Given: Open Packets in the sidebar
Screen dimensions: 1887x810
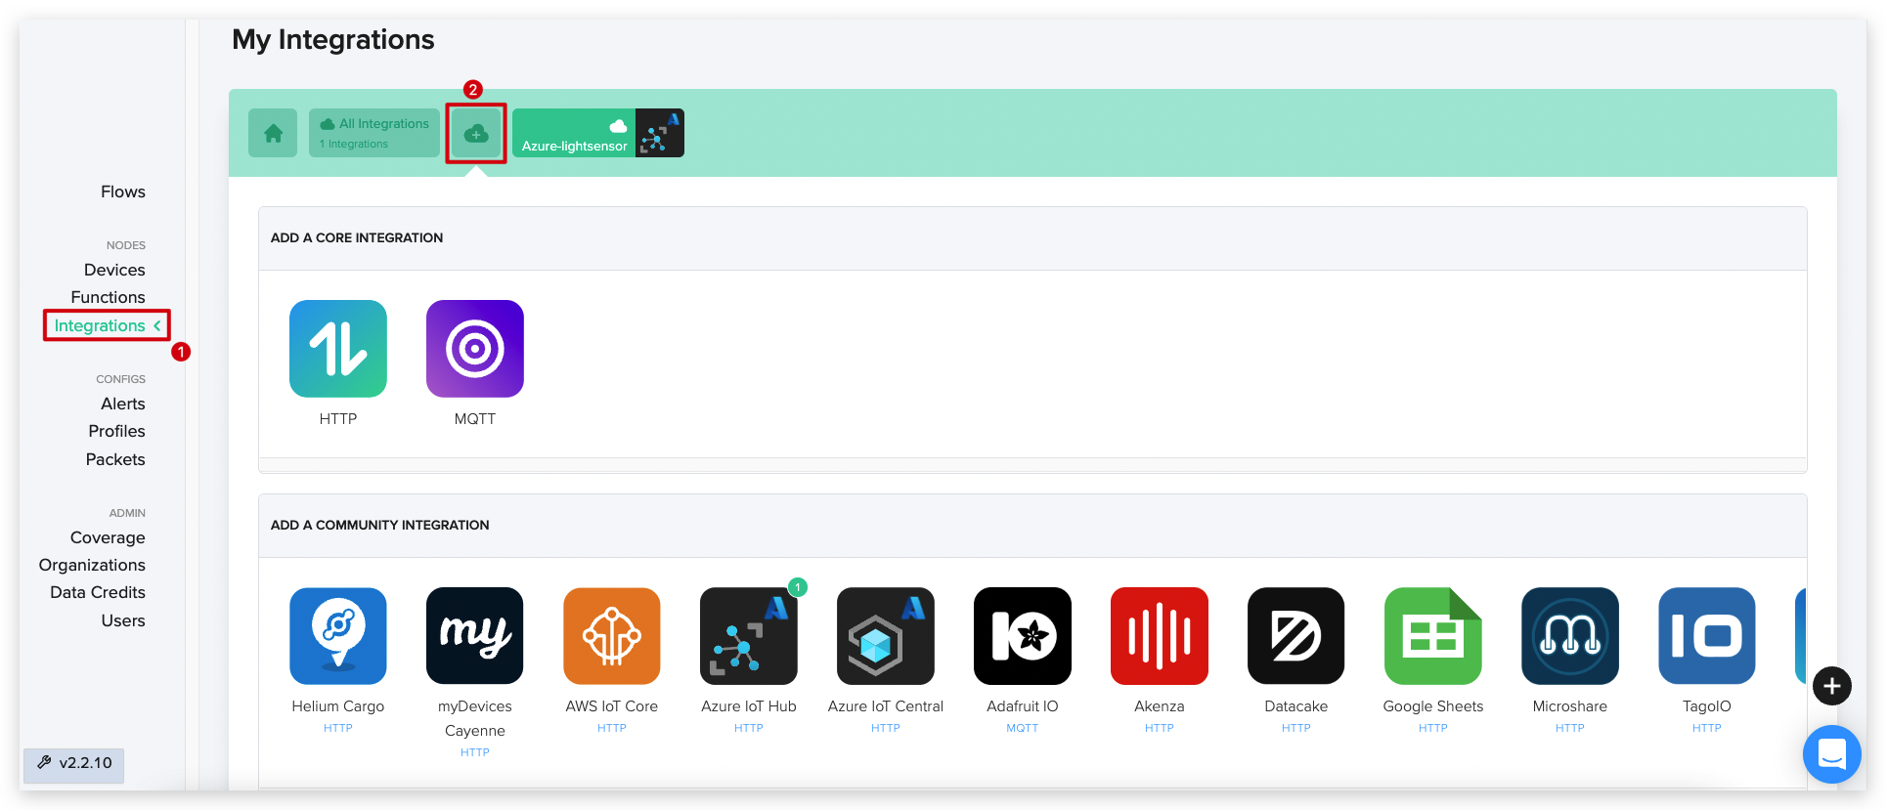Looking at the screenshot, I should pyautogui.click(x=115, y=459).
